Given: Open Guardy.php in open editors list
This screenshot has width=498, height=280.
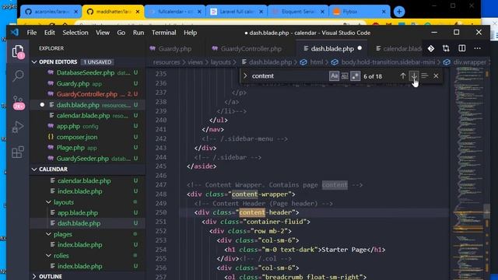Looking at the screenshot, I should click(87, 83).
